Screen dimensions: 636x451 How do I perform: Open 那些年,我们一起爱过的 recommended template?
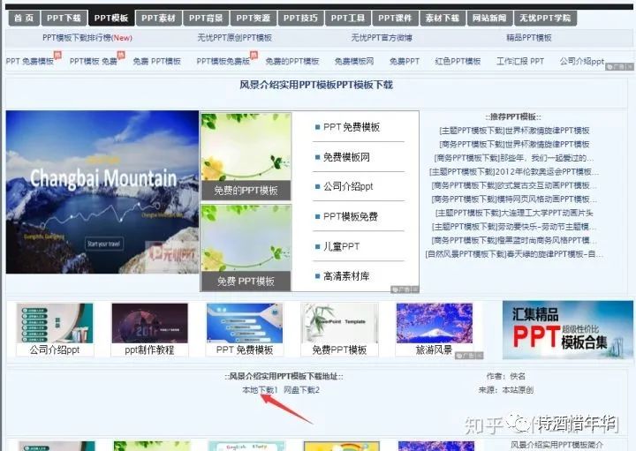click(513, 158)
